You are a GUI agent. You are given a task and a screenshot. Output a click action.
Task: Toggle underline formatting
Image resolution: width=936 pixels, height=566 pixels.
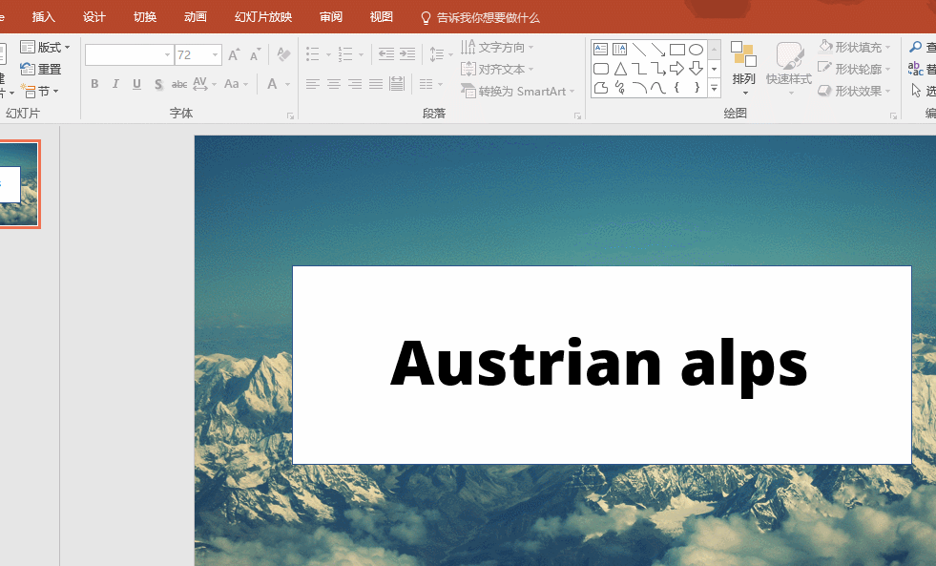tap(136, 84)
